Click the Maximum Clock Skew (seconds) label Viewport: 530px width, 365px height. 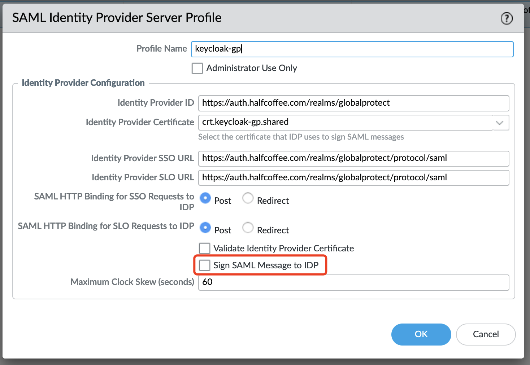coord(132,282)
